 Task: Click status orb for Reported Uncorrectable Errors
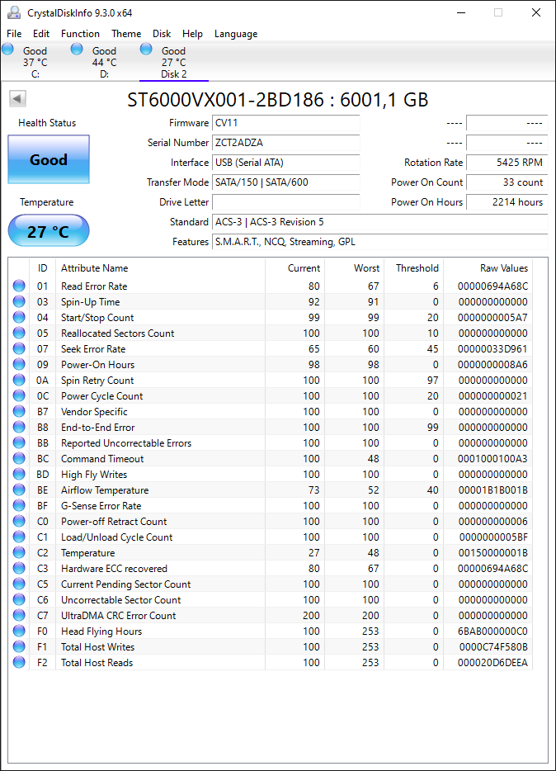19,442
